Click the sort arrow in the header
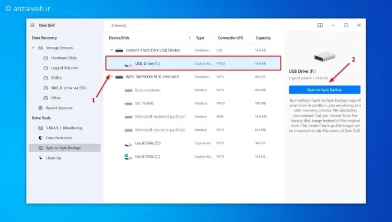The image size is (392, 222). [189, 37]
